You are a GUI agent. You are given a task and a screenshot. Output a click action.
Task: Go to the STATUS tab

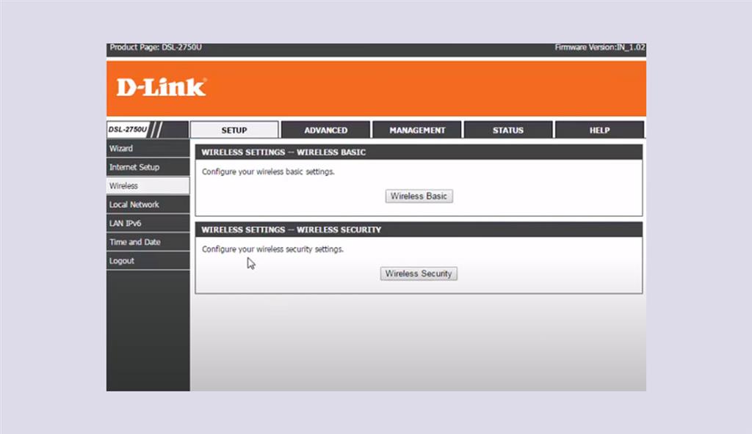pyautogui.click(x=508, y=130)
